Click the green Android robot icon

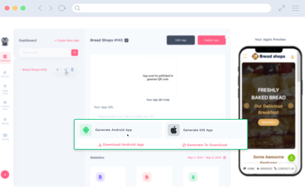pos(86,130)
